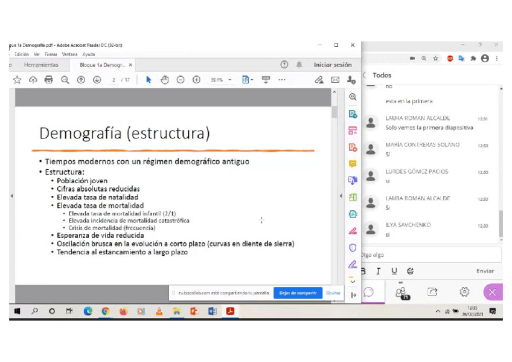Click Iniciar sesión in Acrobat
This screenshot has height=362, width=512.
click(x=332, y=65)
